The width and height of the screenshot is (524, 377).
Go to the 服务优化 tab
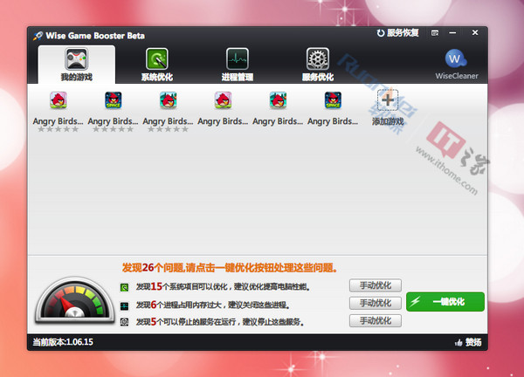coord(317,64)
